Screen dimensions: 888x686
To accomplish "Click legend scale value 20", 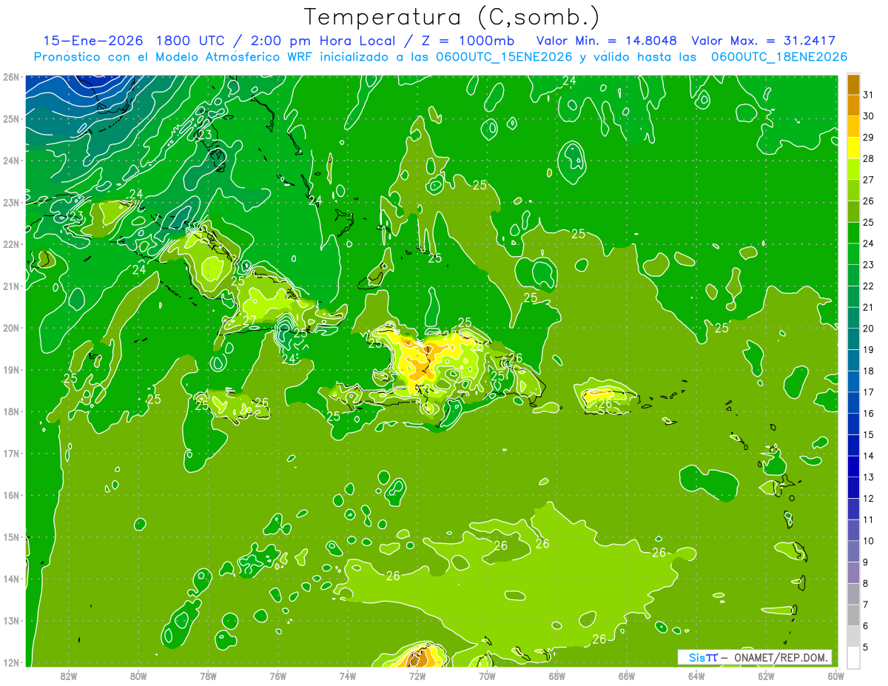I will 869,329.
